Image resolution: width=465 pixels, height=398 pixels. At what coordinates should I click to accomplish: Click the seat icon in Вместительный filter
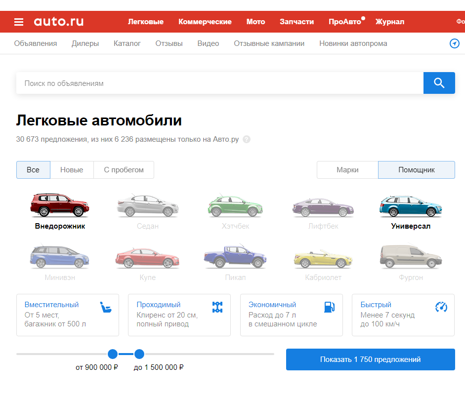106,307
